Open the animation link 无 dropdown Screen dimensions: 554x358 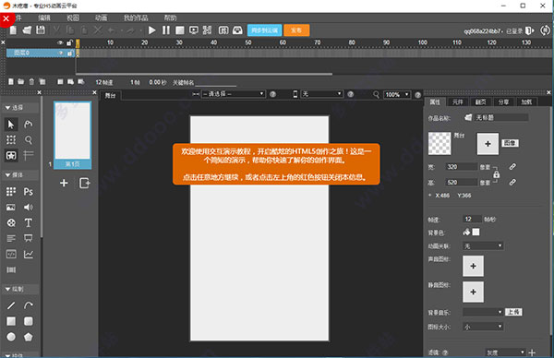483,245
